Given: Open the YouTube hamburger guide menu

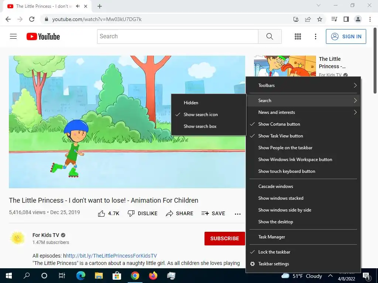Looking at the screenshot, I should [x=13, y=36].
